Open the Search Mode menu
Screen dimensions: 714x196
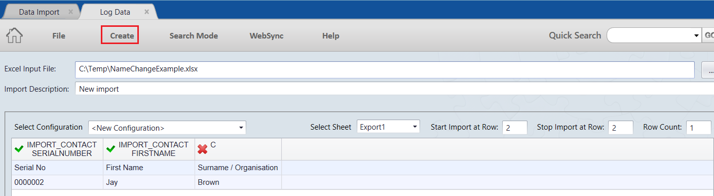pos(194,36)
